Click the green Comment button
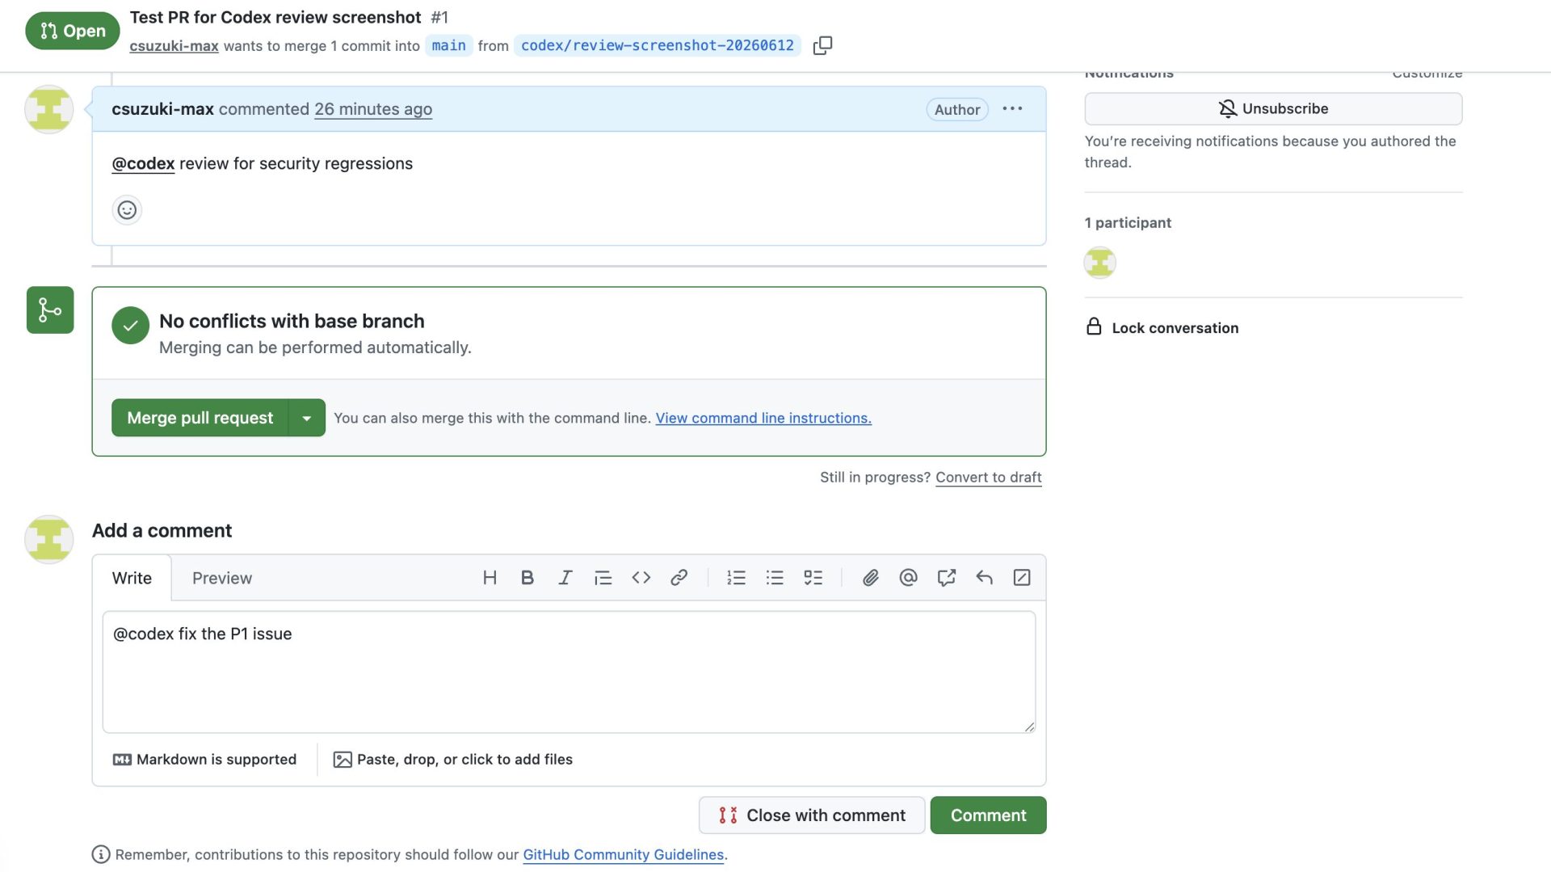Image resolution: width=1551 pixels, height=872 pixels. 988,815
